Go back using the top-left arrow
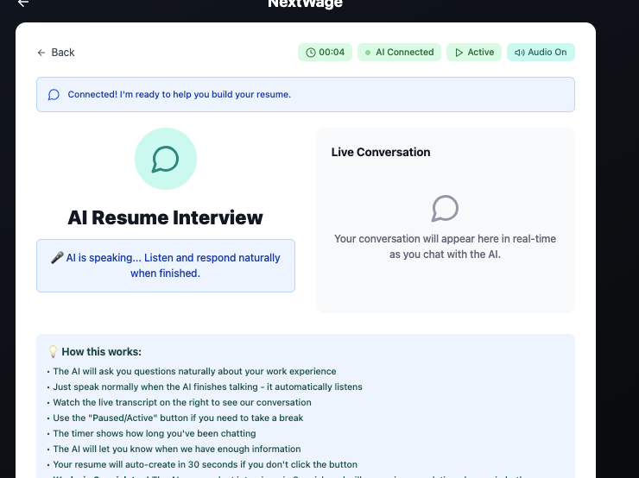The image size is (639, 478). [x=23, y=3]
